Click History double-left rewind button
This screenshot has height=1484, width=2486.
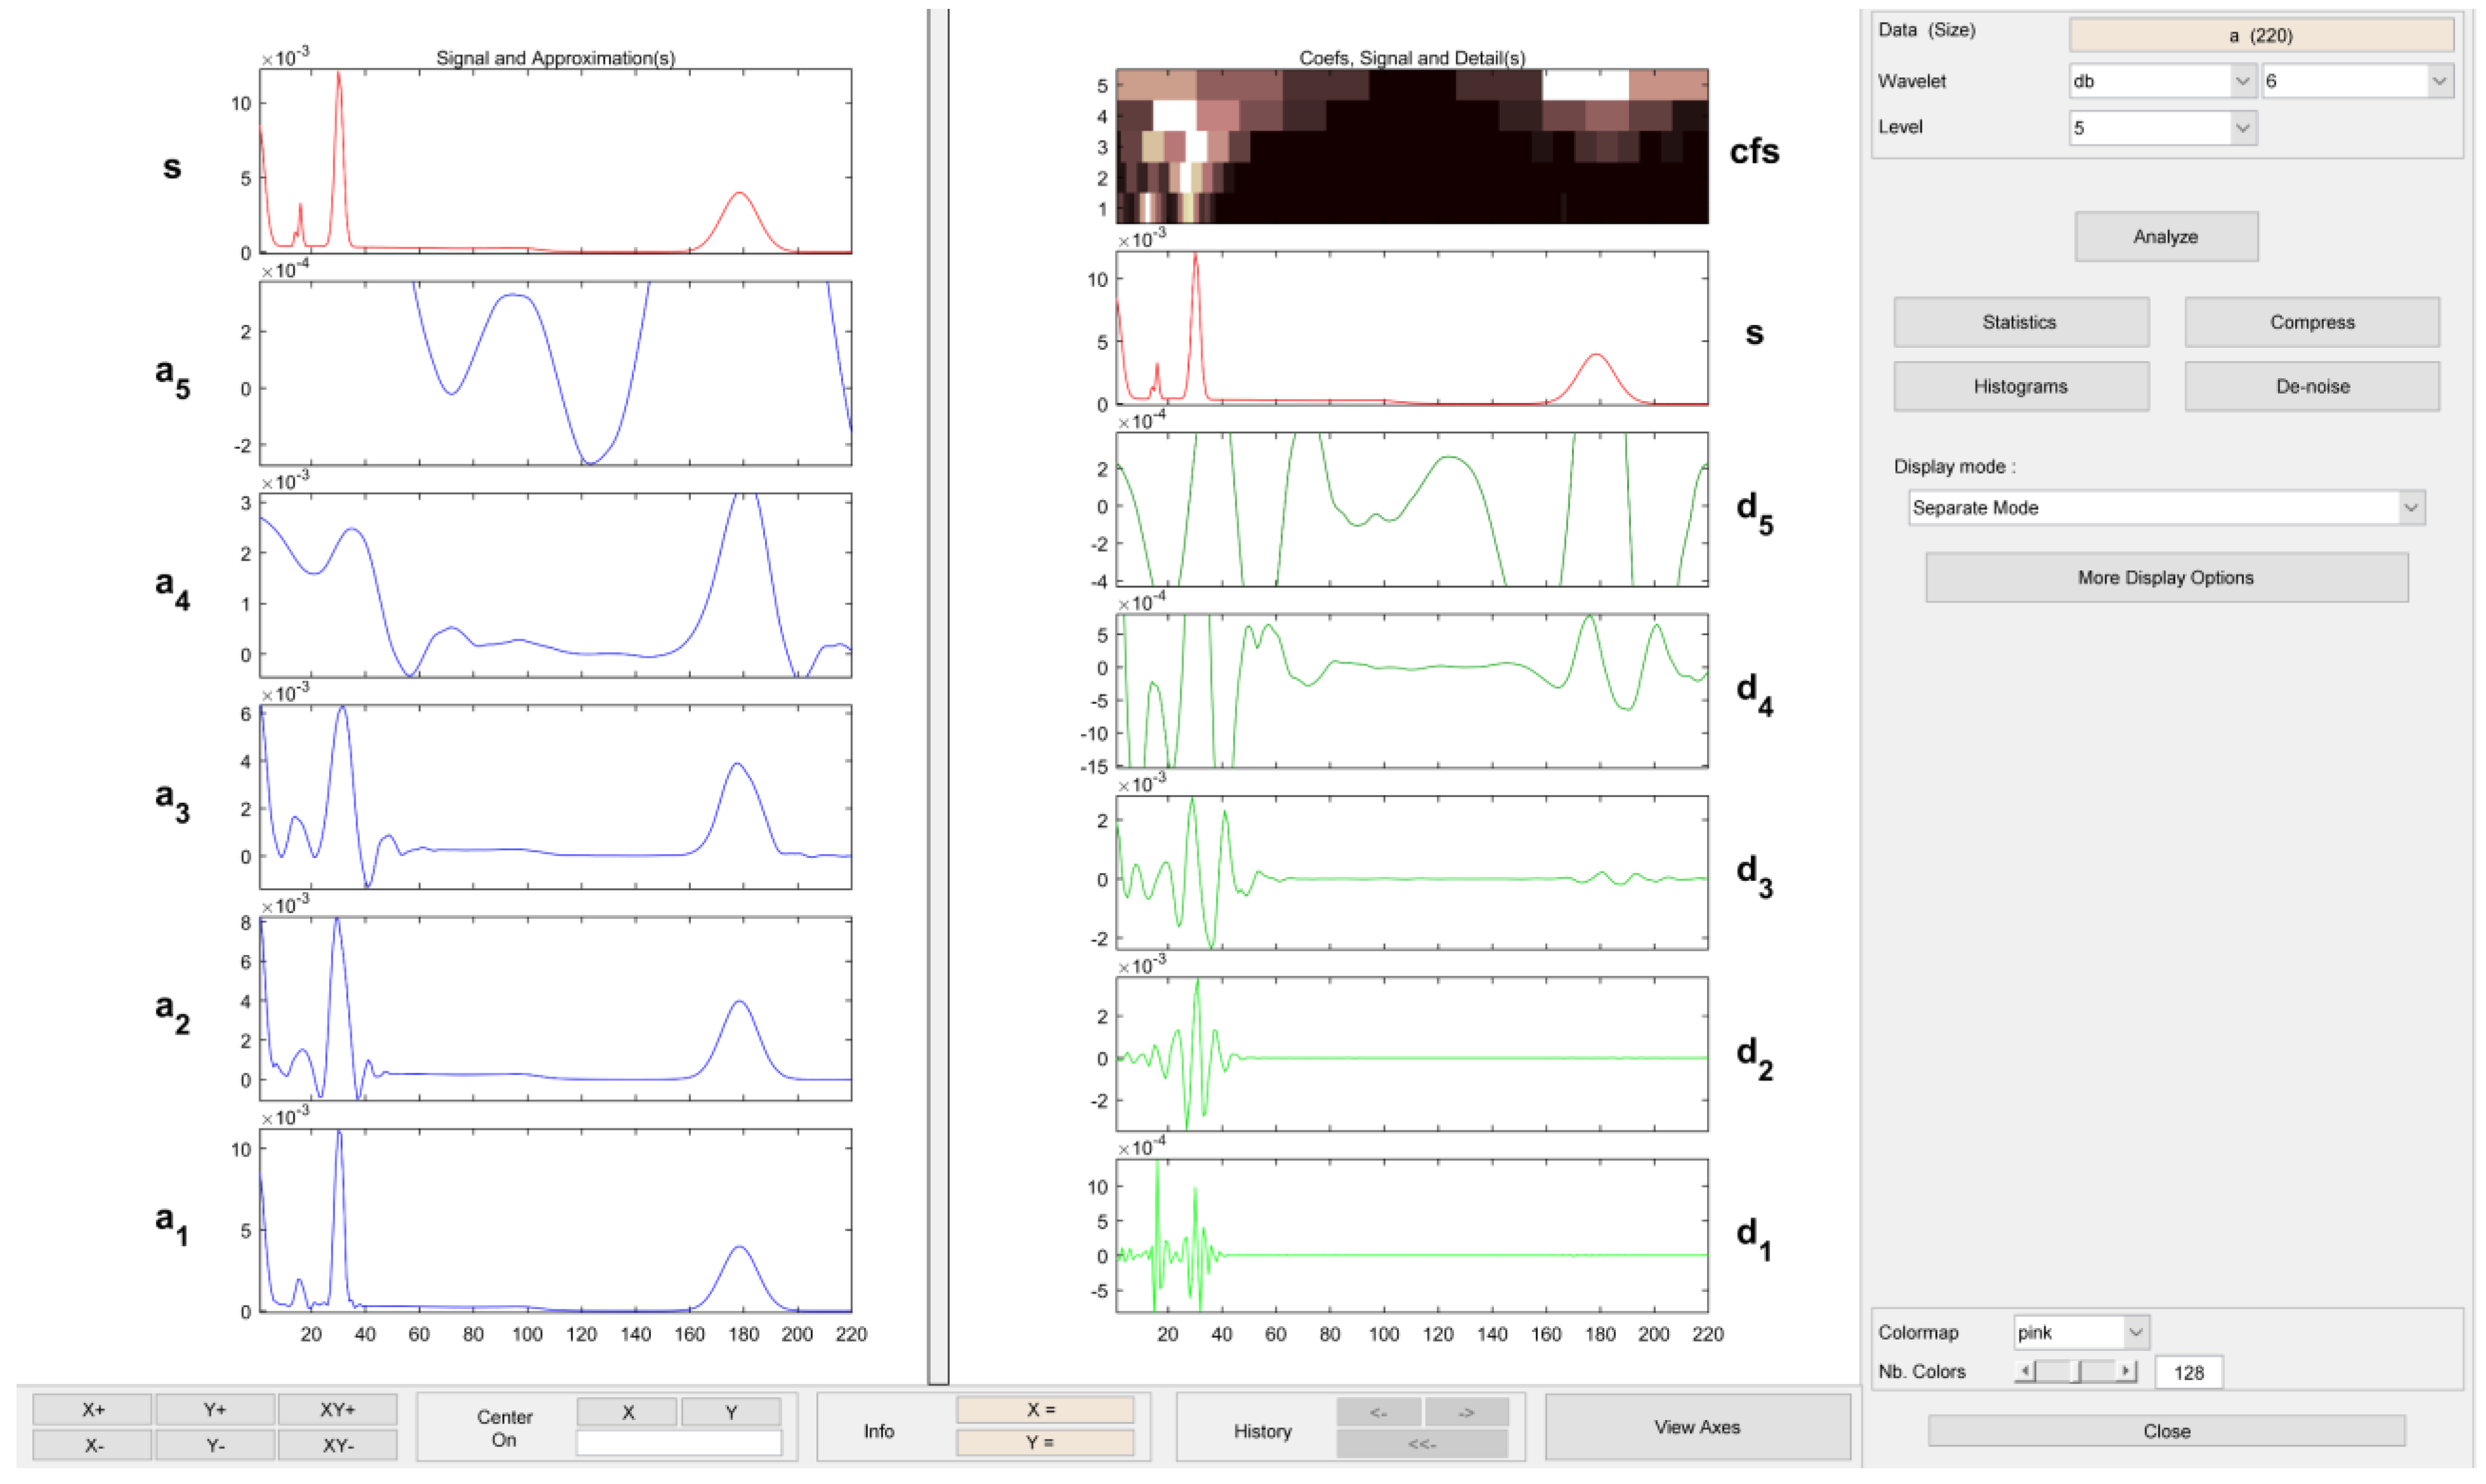tap(1422, 1445)
